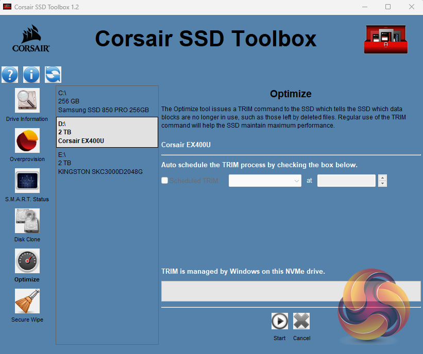Select the Overprovision pie chart icon
Image resolution: width=423 pixels, height=354 pixels.
click(27, 141)
